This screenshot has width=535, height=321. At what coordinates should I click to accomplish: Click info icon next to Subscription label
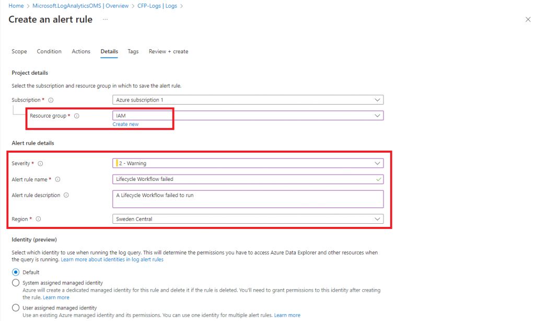click(51, 100)
